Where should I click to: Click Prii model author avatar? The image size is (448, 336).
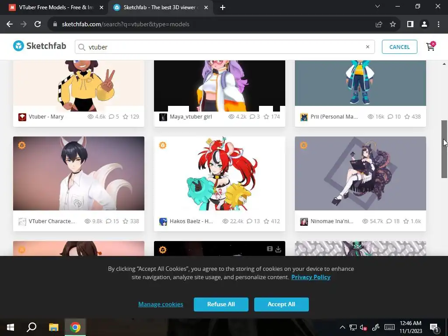(304, 117)
